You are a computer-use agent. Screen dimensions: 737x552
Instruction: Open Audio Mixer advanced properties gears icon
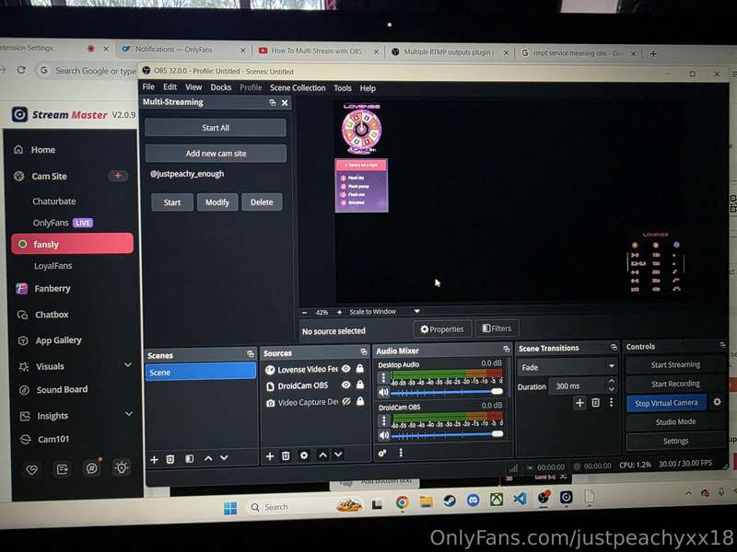382,453
